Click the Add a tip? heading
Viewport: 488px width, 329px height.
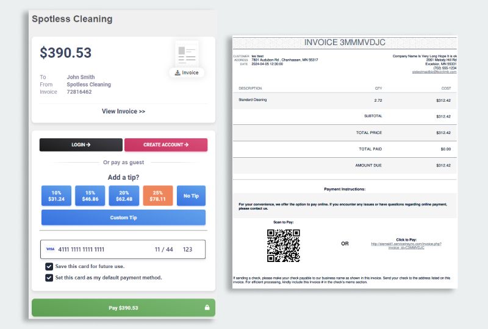[x=123, y=177]
